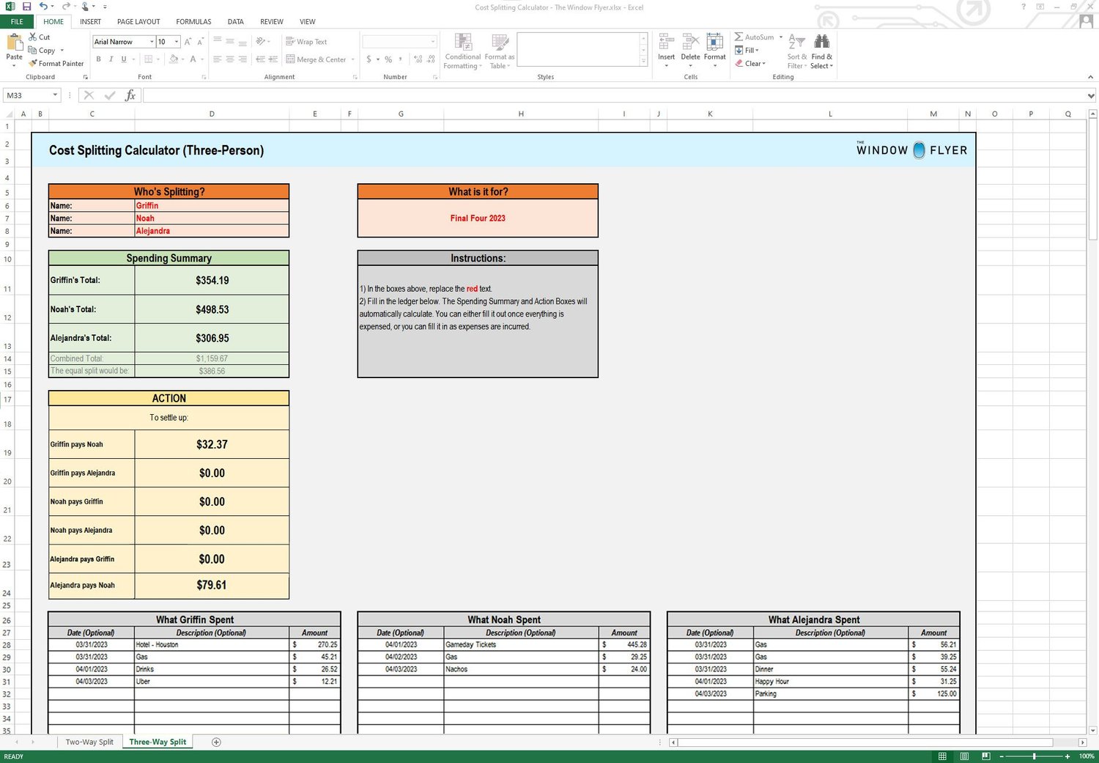
Task: Click the Format cells button
Action: (714, 51)
